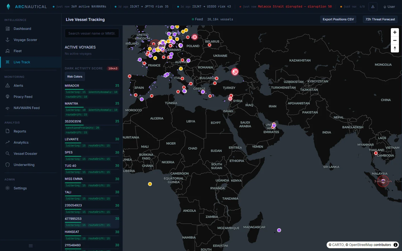Select the SPES vessel entry
The width and height of the screenshot is (402, 251).
point(92,156)
